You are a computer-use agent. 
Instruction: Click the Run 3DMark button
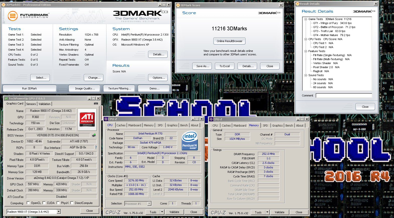coord(29,88)
